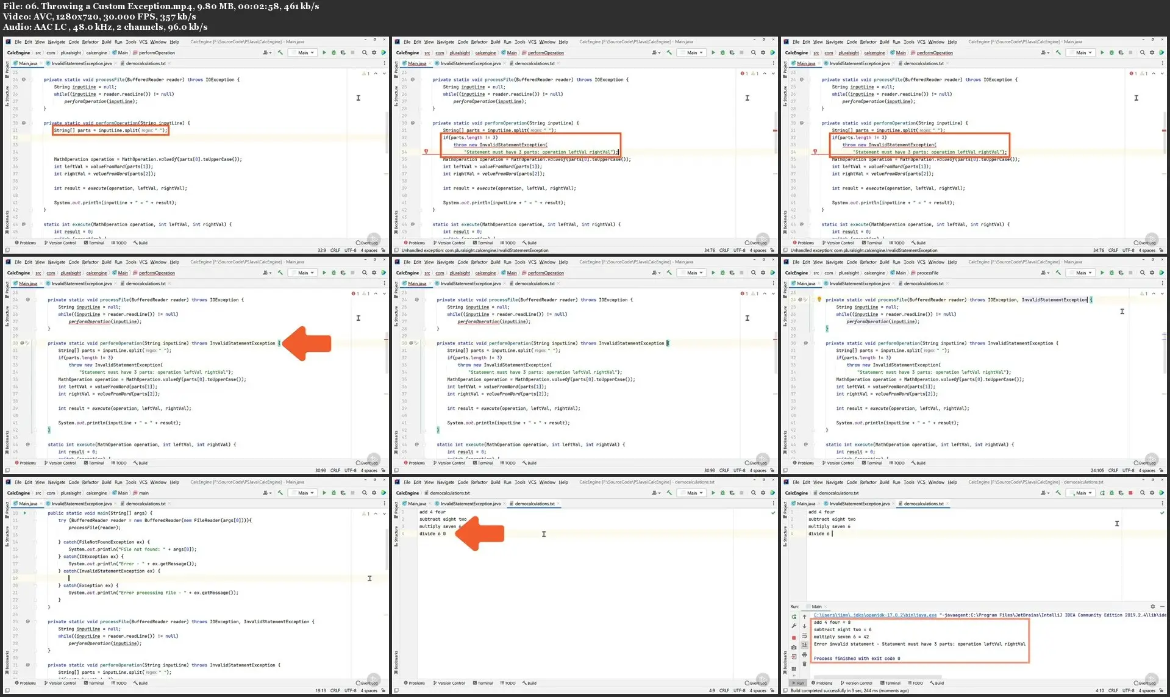Click run gutter arrow beside main method line 10
Viewport: 1170px width, 697px height.
[x=24, y=513]
